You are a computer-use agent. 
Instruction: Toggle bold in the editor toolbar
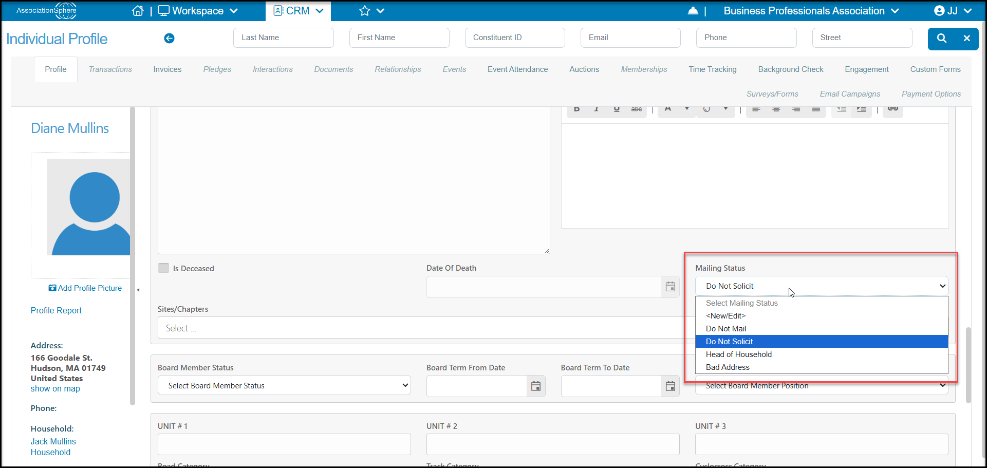point(577,109)
